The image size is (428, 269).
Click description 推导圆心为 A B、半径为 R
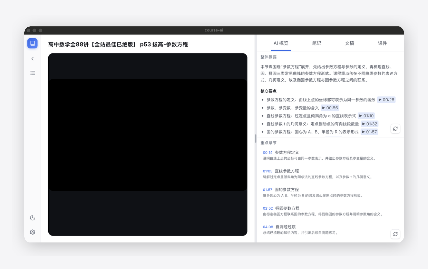pyautogui.click(x=313, y=196)
